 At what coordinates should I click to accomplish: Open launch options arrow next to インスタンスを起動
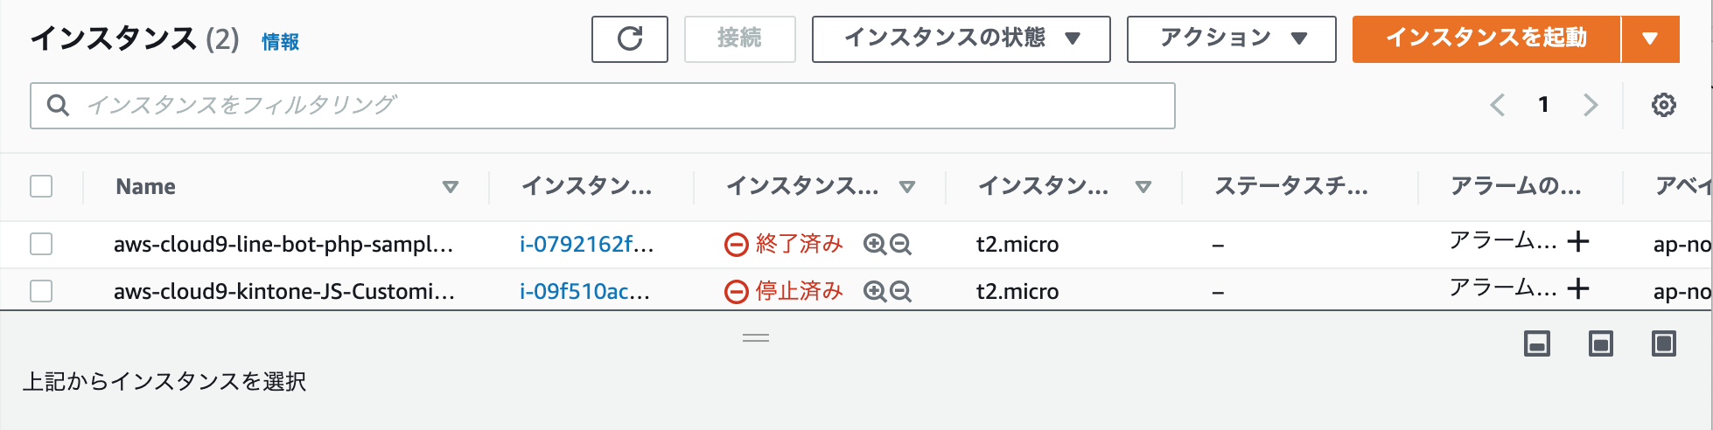(1650, 39)
